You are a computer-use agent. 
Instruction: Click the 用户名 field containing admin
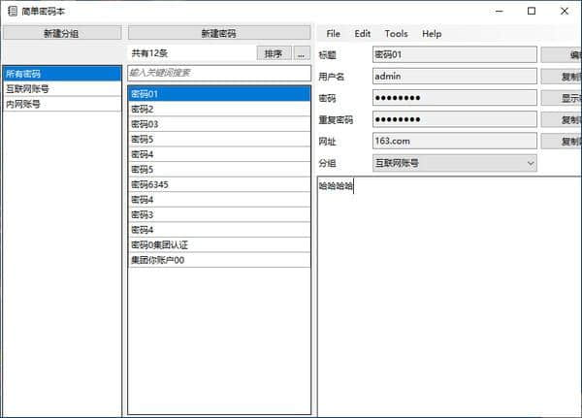453,76
